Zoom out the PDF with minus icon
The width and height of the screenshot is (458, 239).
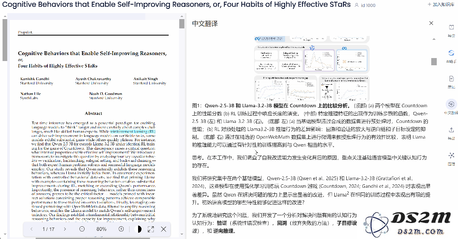[82, 229]
